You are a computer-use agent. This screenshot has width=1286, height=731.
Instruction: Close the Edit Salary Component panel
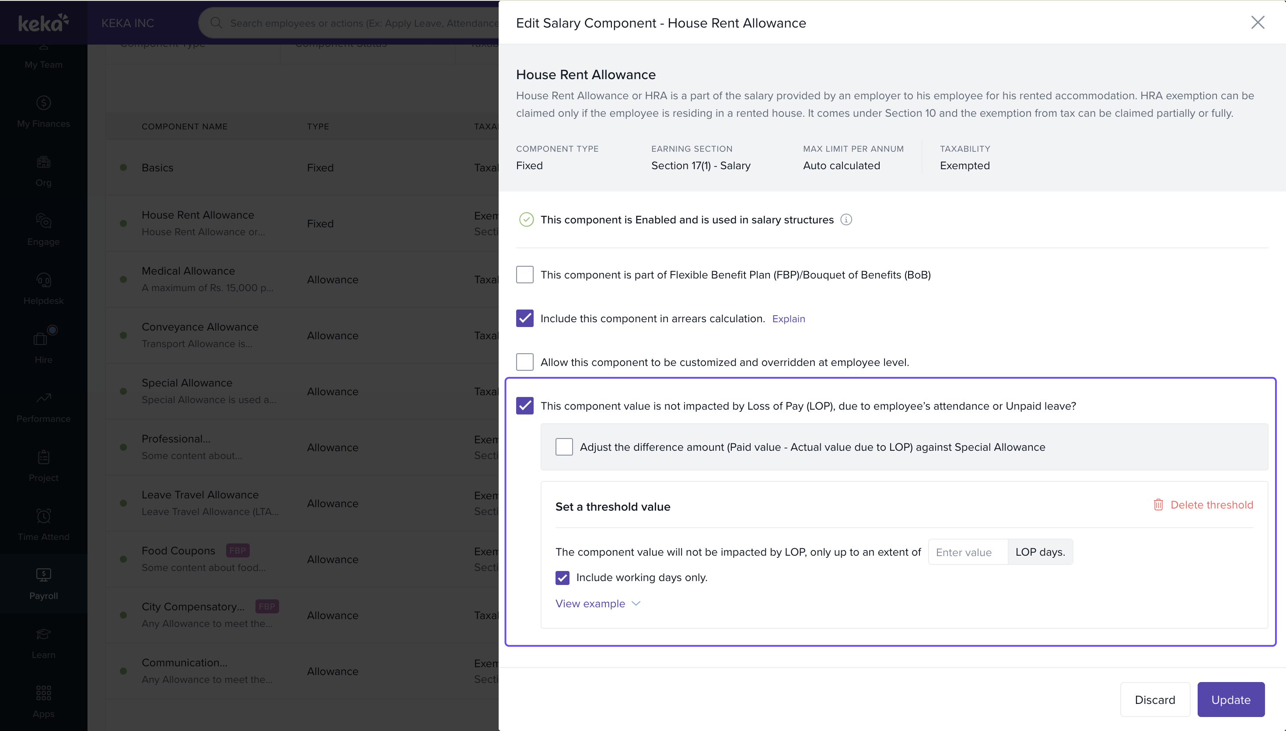click(x=1258, y=23)
